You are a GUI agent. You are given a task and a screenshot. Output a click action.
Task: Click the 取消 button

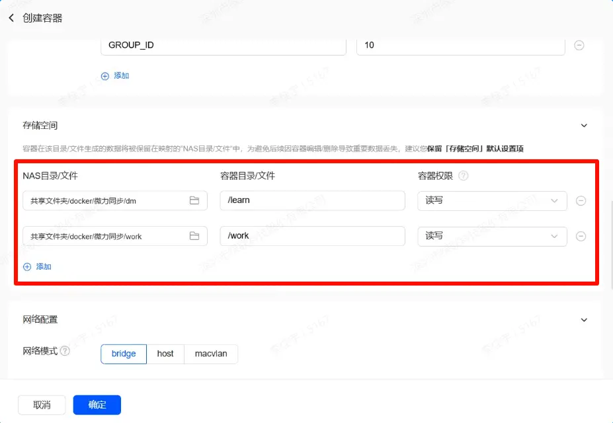point(42,404)
